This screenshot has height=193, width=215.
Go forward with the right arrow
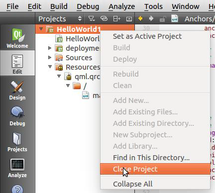tap(151, 18)
